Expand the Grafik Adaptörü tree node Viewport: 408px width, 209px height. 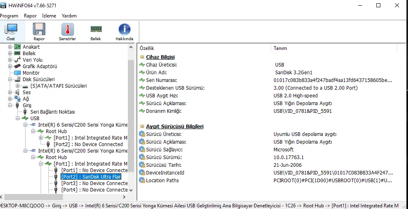(10, 66)
